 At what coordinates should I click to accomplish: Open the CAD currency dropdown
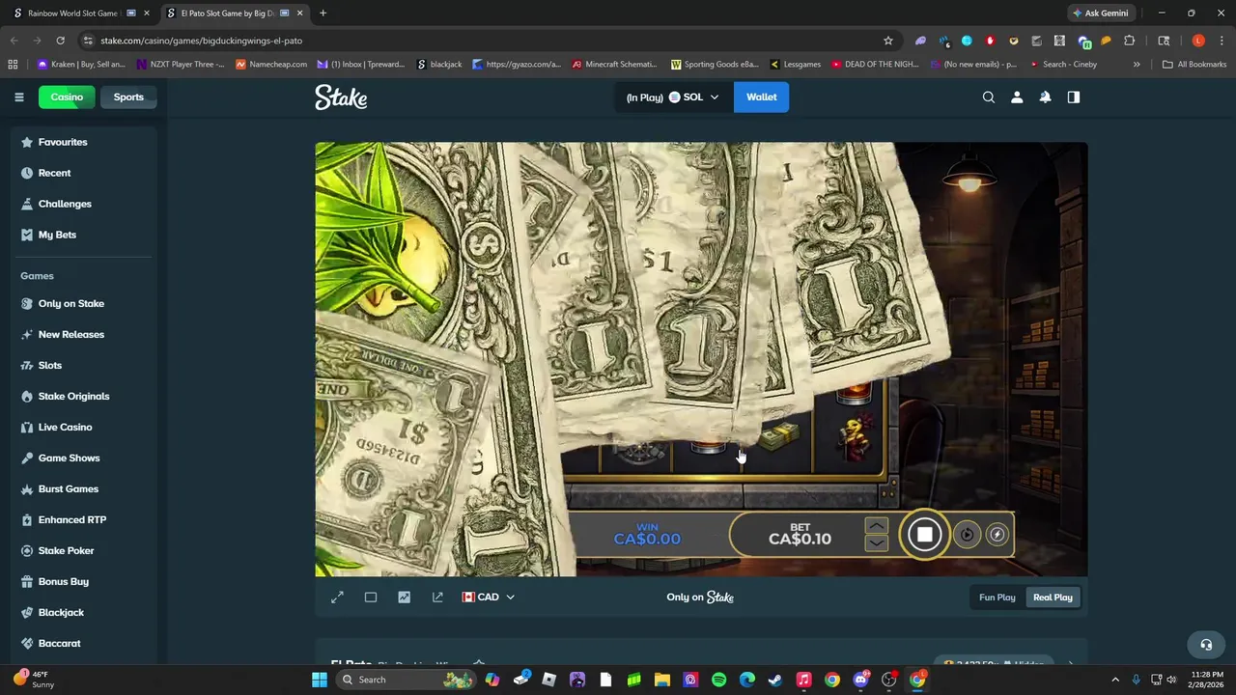pyautogui.click(x=488, y=598)
